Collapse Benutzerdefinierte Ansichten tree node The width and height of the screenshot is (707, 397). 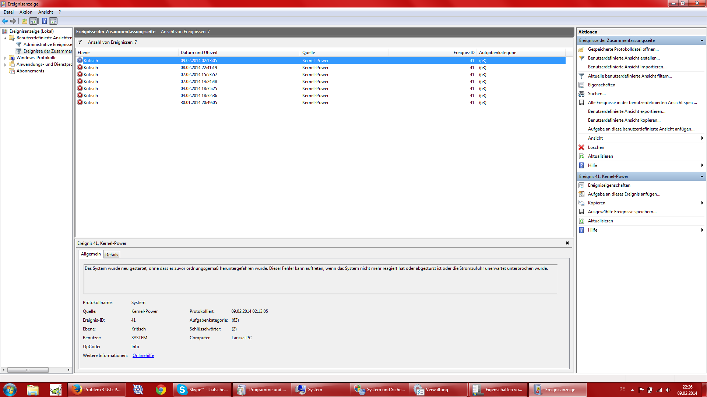click(x=5, y=38)
